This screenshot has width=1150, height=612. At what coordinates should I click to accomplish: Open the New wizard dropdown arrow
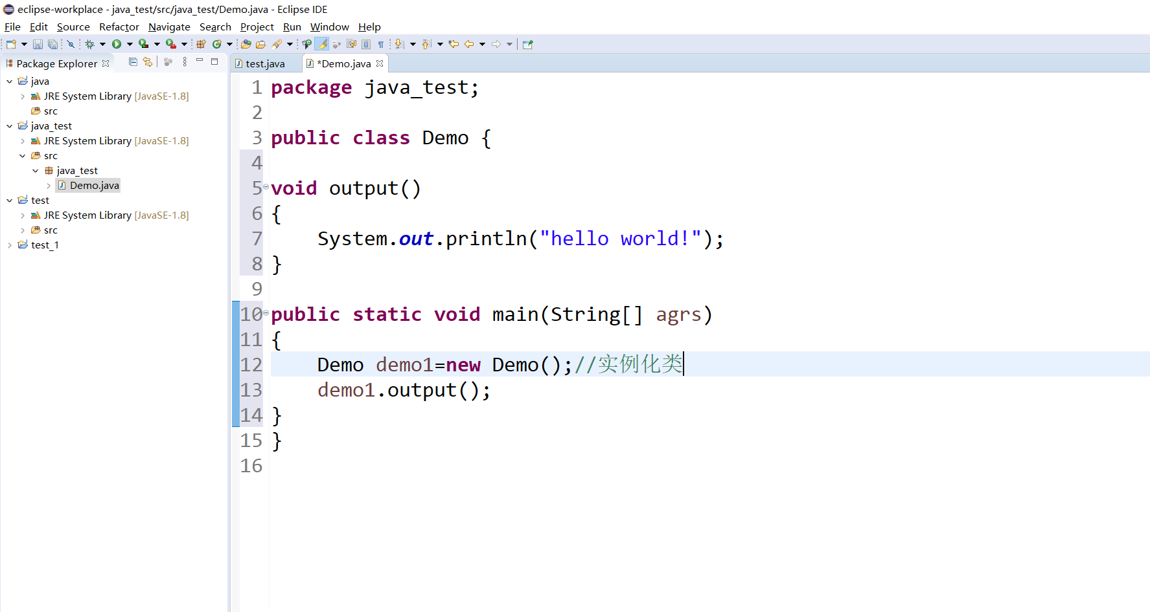pyautogui.click(x=24, y=44)
